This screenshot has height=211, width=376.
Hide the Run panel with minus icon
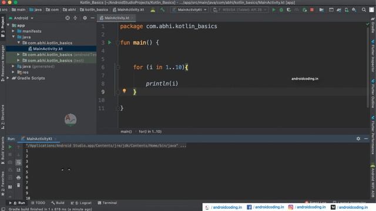click(366, 138)
